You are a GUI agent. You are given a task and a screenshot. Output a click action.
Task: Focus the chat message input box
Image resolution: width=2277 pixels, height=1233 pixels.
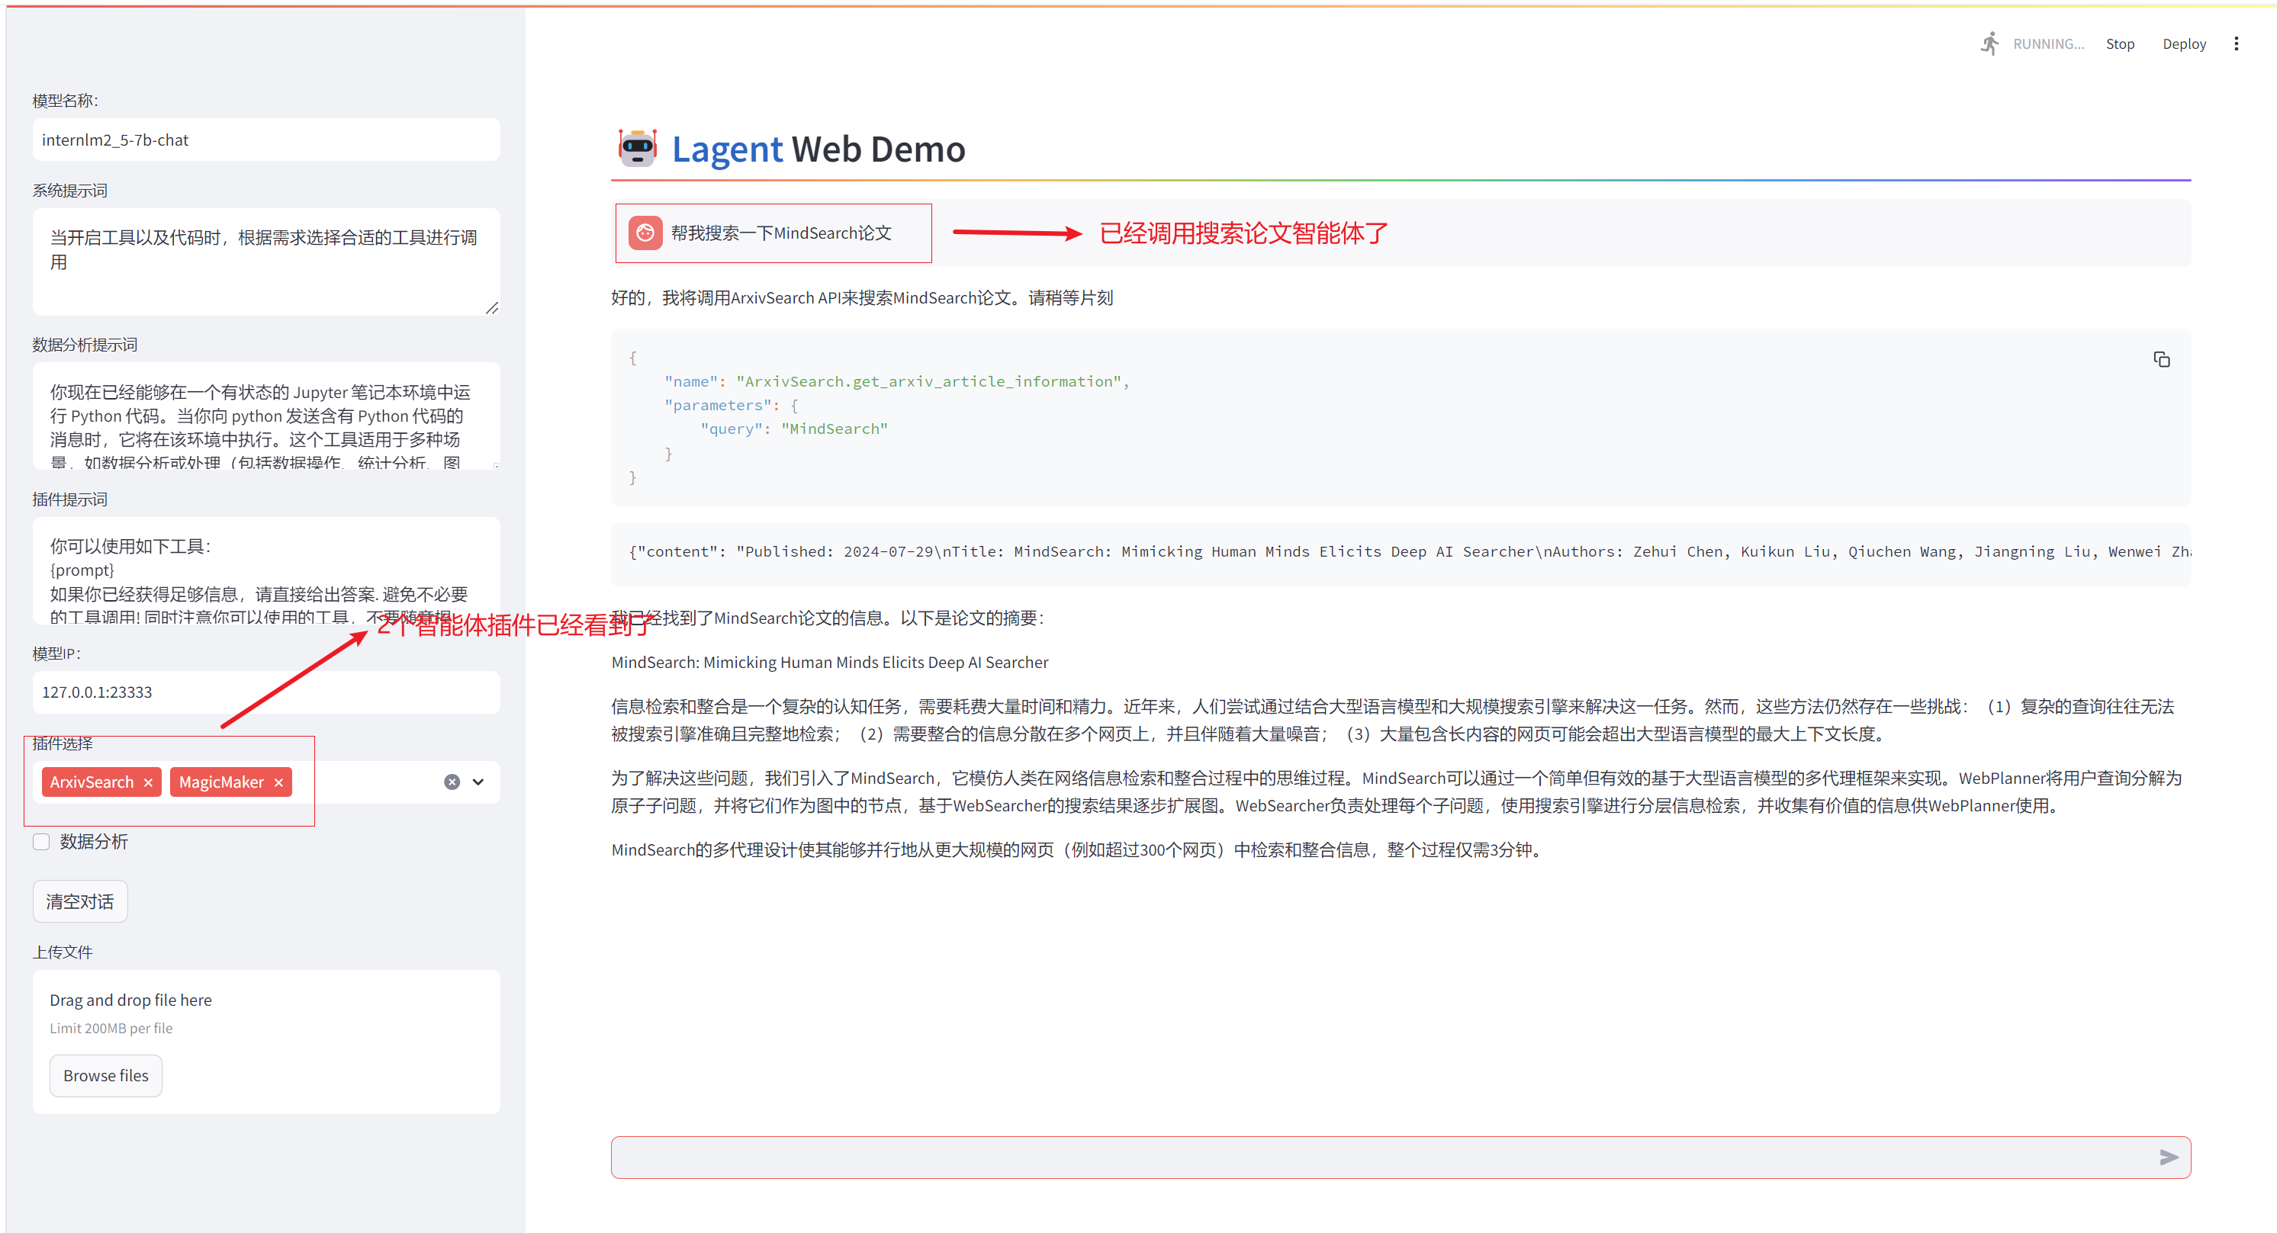click(x=1379, y=1157)
